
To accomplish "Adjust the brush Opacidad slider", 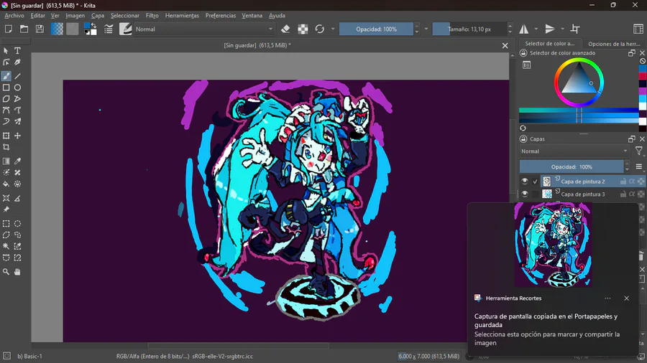I will (376, 29).
